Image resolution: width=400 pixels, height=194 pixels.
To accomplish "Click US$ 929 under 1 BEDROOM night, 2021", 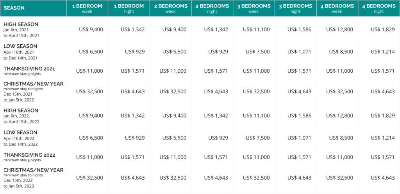I will (135, 52).
